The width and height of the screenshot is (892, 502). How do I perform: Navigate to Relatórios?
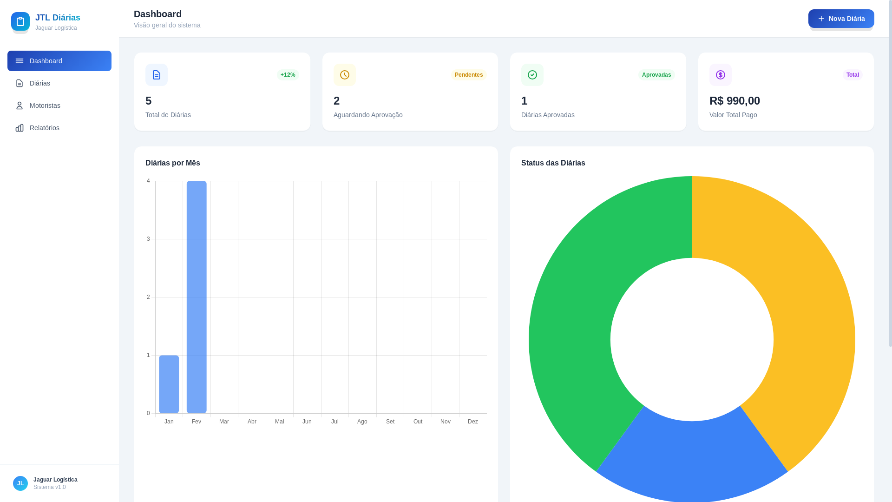click(x=44, y=128)
